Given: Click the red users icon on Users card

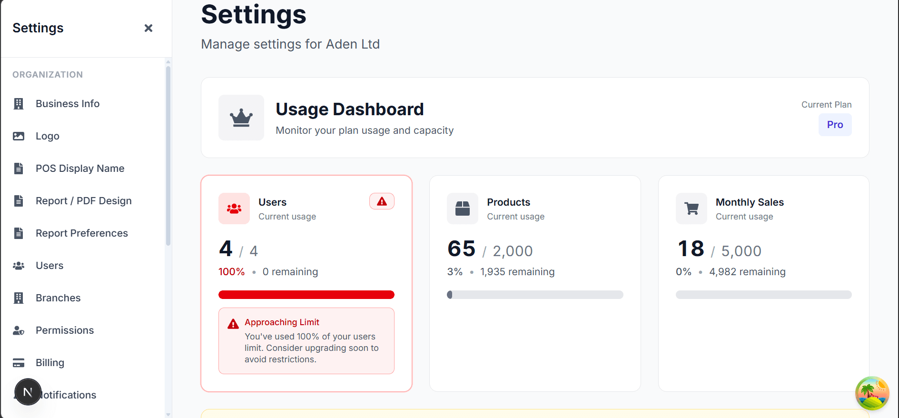Looking at the screenshot, I should pos(234,209).
